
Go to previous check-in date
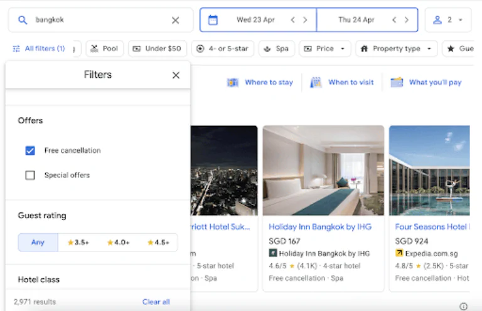pos(292,20)
